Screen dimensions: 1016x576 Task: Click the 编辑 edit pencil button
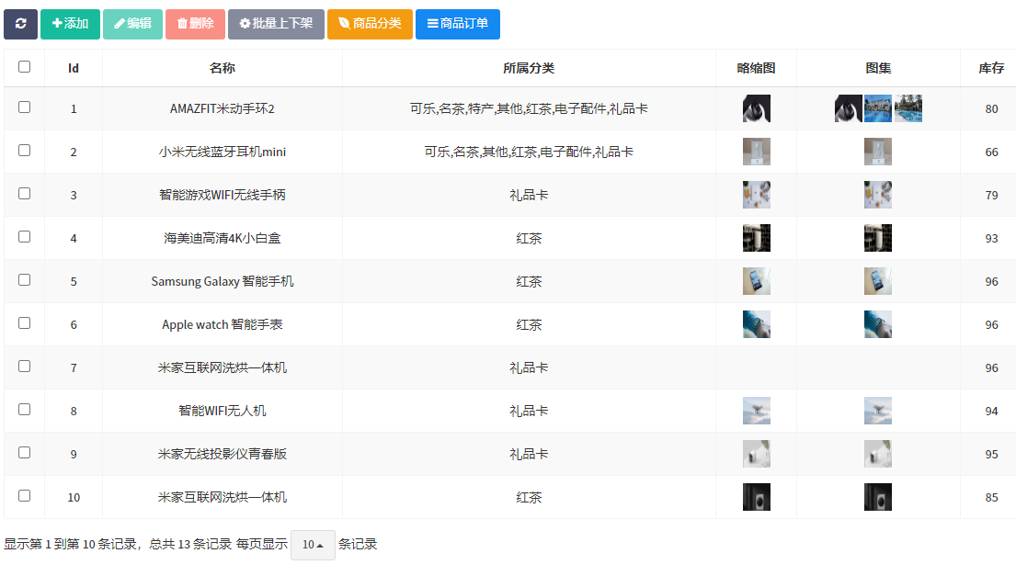tap(132, 24)
